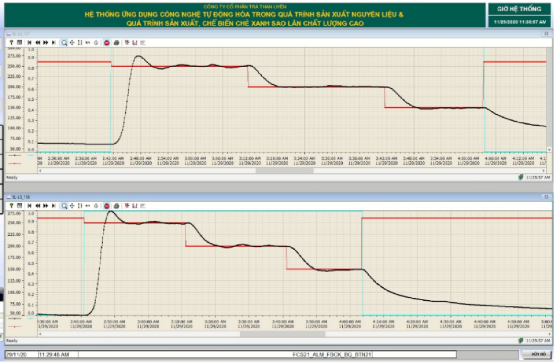Image resolution: width=558 pixels, height=363 pixels.
Task: Click the zoom magnifier in bottom trend toolbar
Action: coord(64,206)
